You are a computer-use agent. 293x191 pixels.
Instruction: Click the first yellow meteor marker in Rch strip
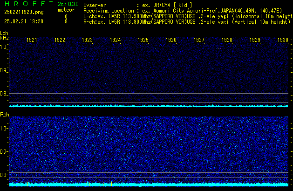(18, 184)
